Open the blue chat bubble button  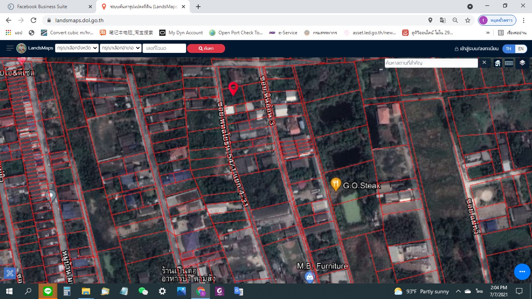(x=522, y=272)
